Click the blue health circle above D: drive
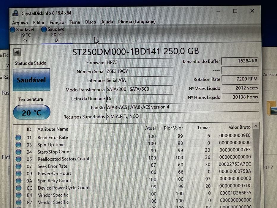The width and height of the screenshot is (277, 208). click(x=44, y=29)
